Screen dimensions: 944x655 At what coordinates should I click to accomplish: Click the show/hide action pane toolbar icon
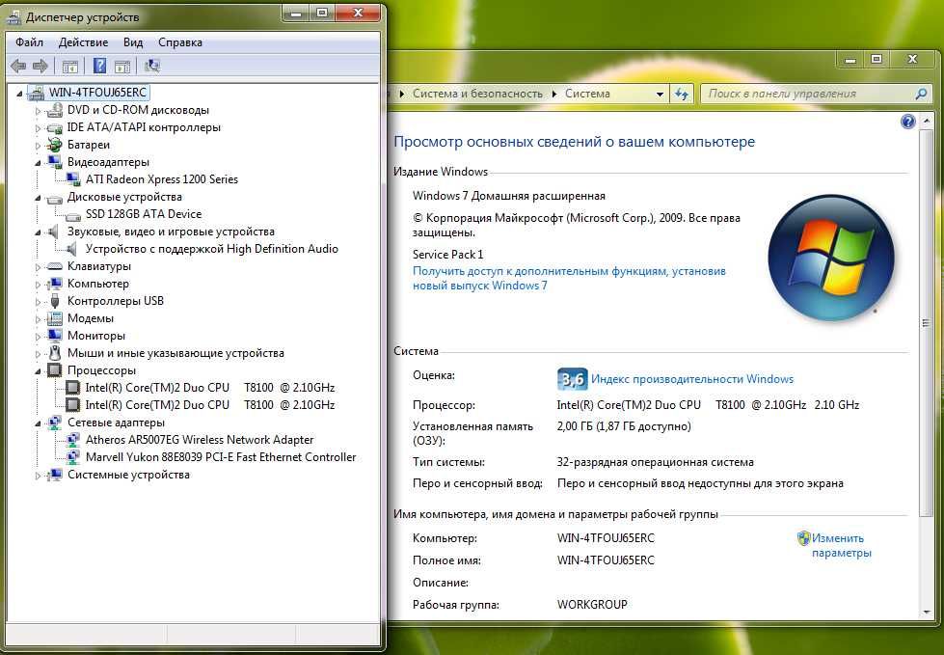(122, 67)
